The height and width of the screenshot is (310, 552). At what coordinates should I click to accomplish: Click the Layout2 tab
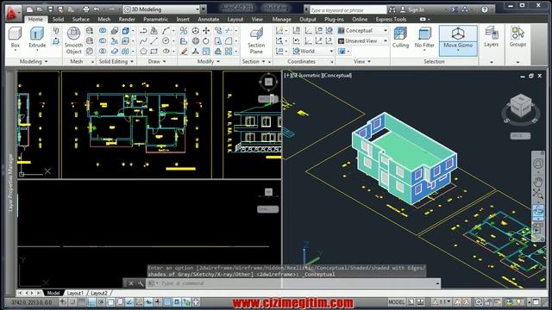coord(99,293)
